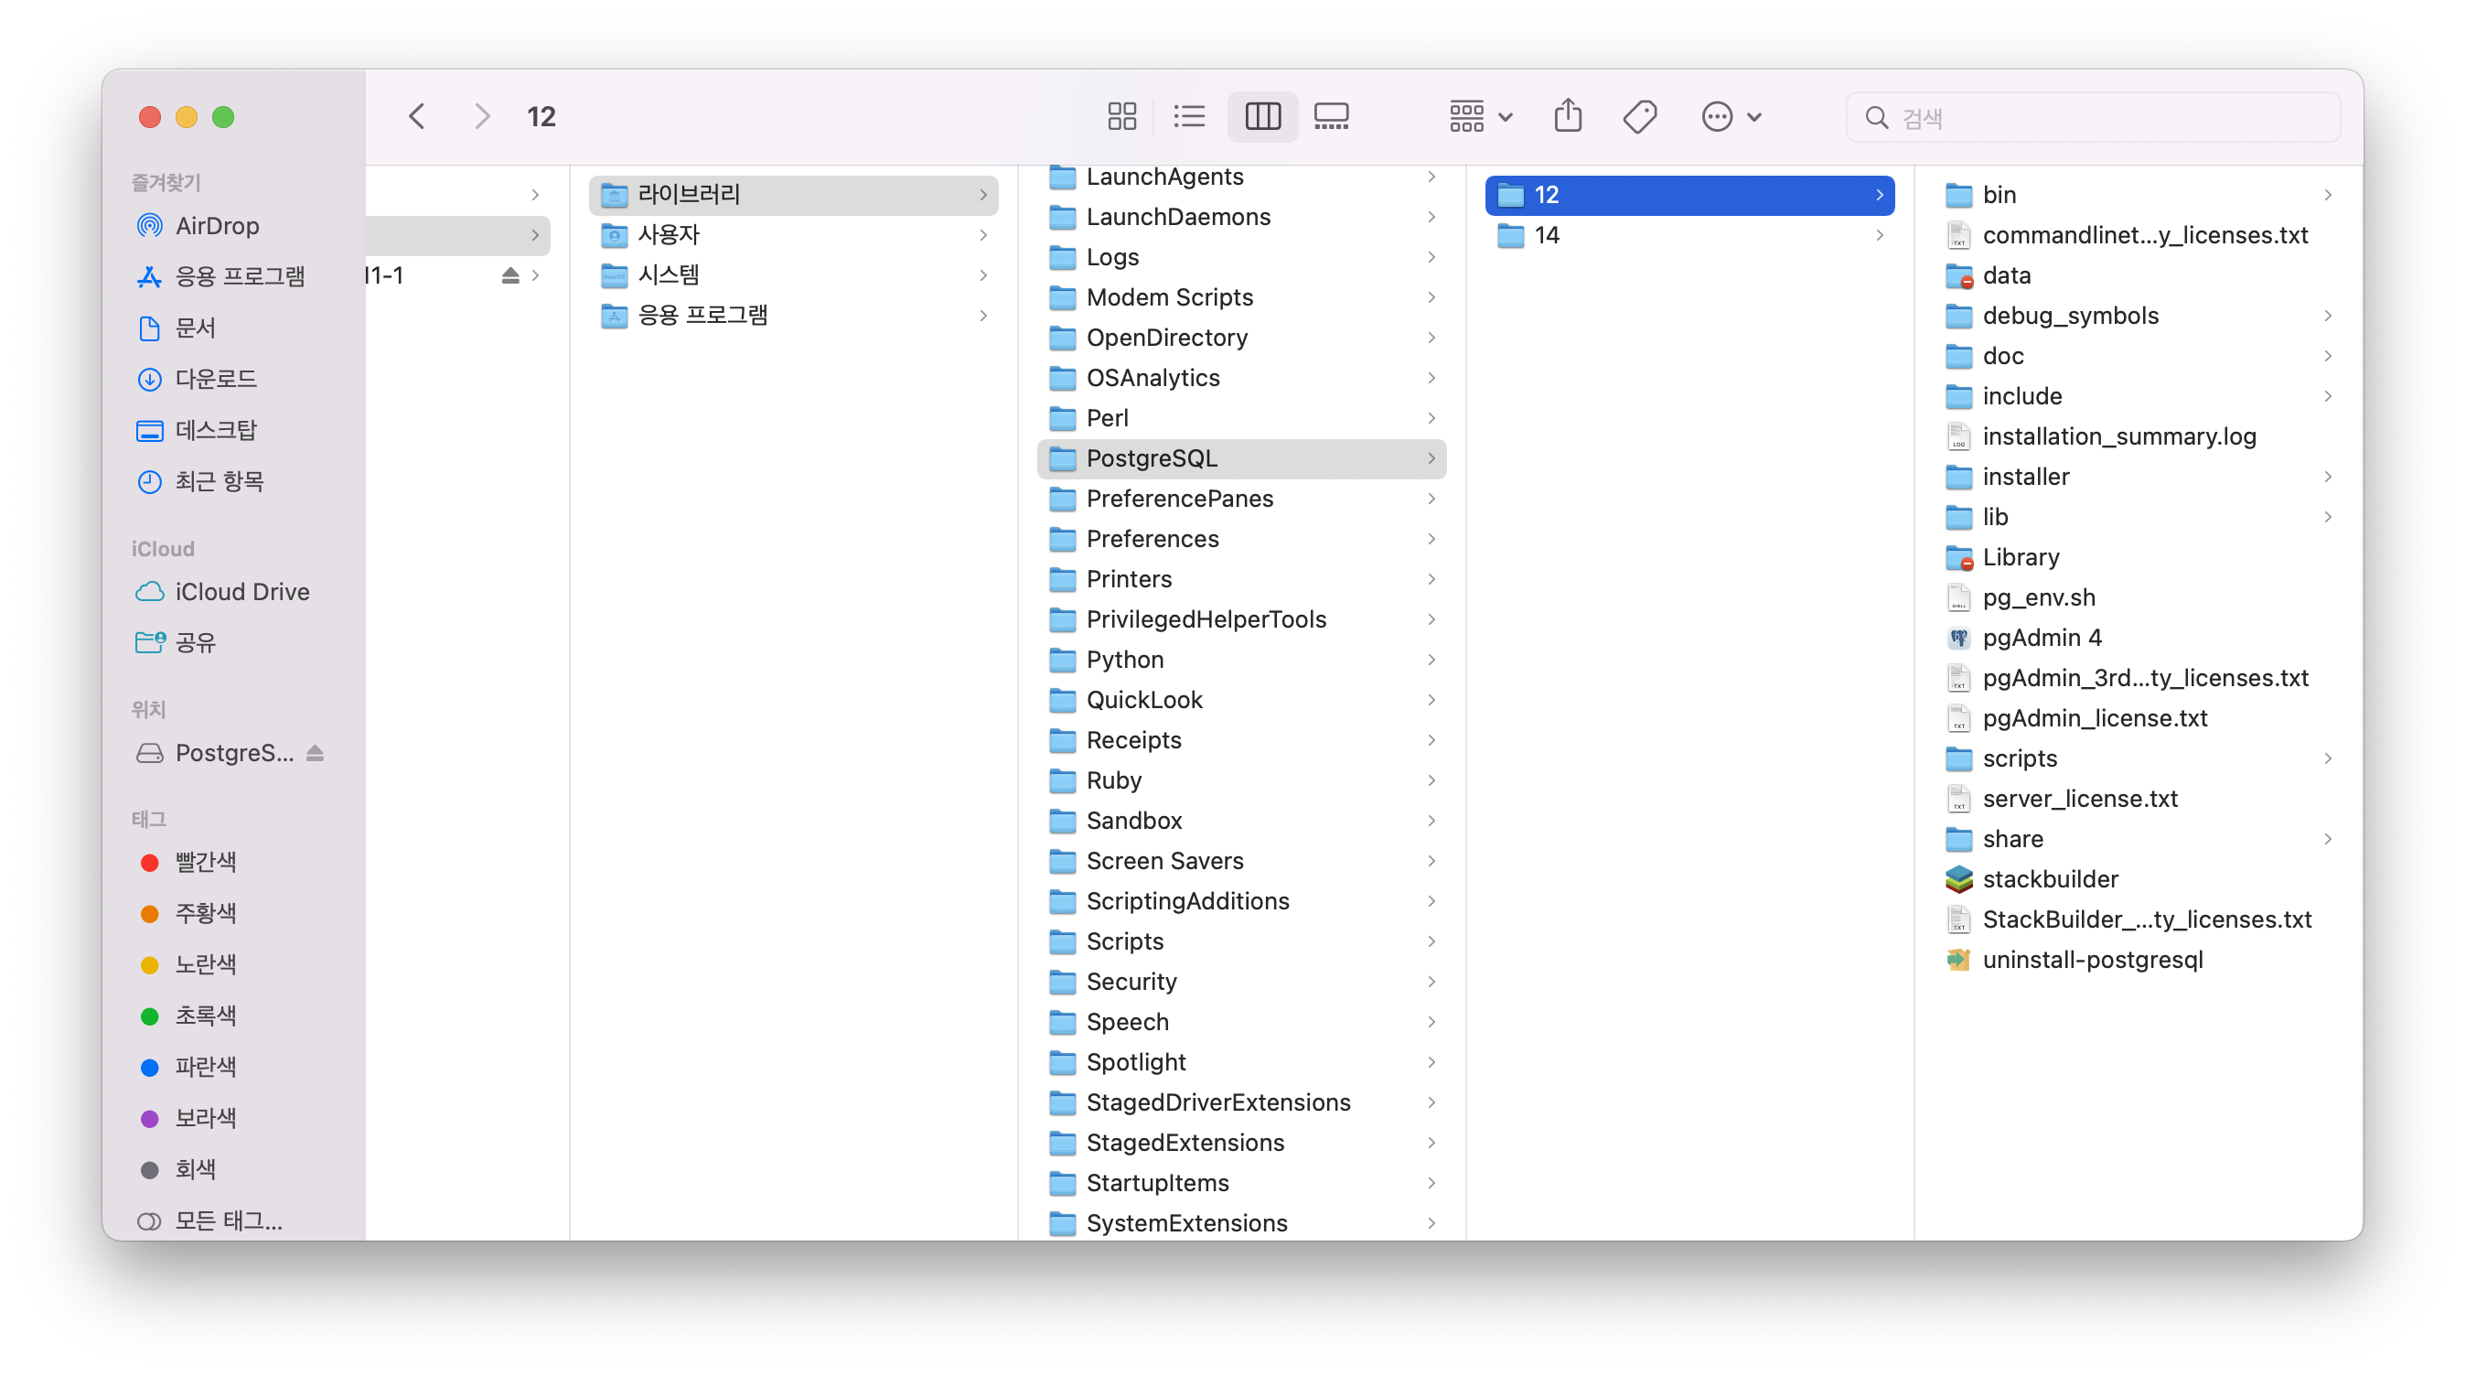Go back with the back arrow
Viewport: 2466px width, 1376px height.
[x=416, y=117]
